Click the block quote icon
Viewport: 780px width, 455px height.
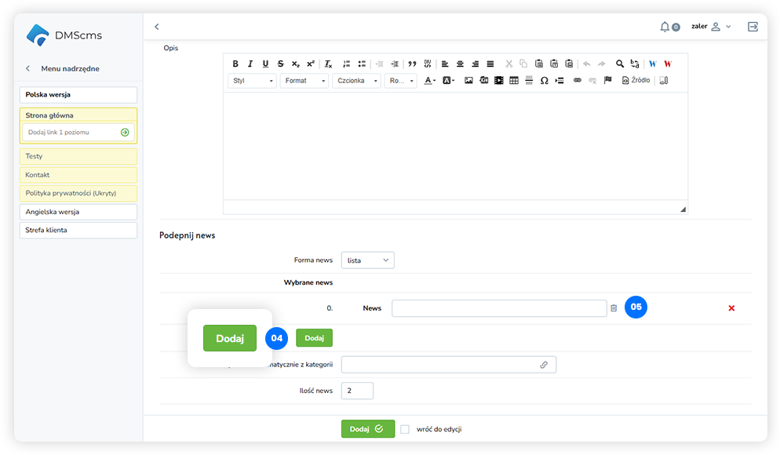click(412, 64)
